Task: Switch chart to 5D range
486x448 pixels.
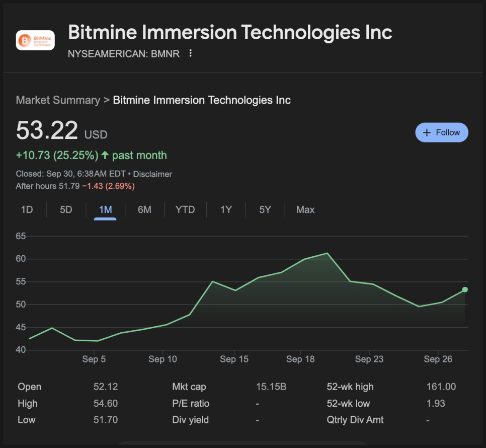Action: (x=66, y=209)
